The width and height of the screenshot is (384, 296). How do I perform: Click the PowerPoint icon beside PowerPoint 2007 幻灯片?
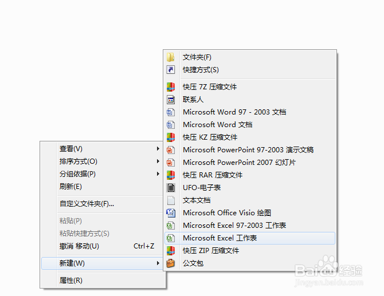(171, 163)
